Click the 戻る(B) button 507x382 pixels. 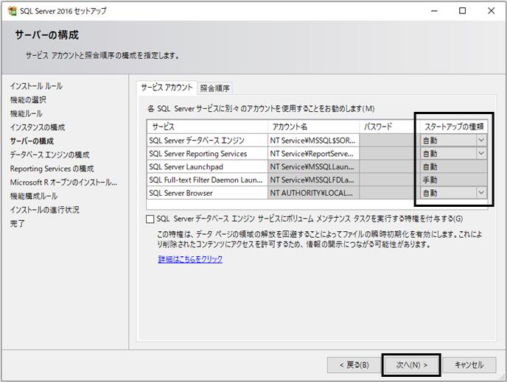(354, 365)
